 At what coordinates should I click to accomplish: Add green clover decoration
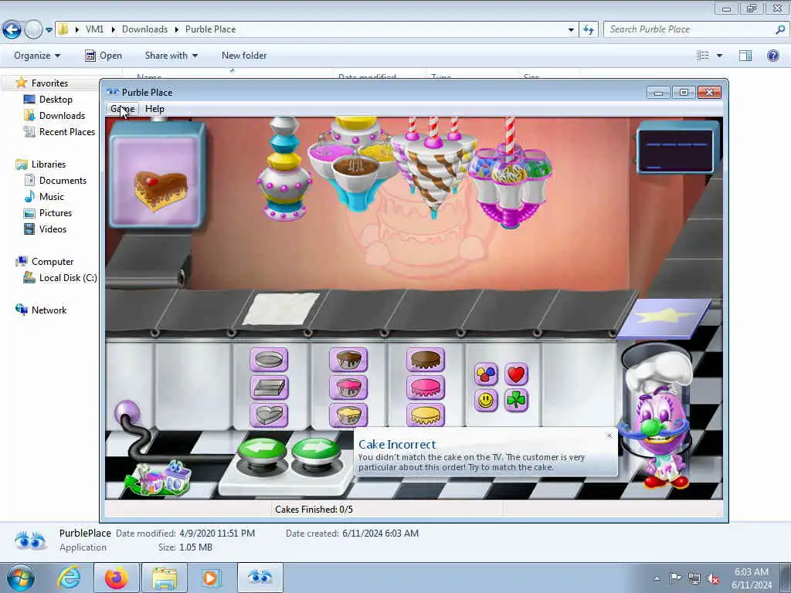(x=516, y=401)
